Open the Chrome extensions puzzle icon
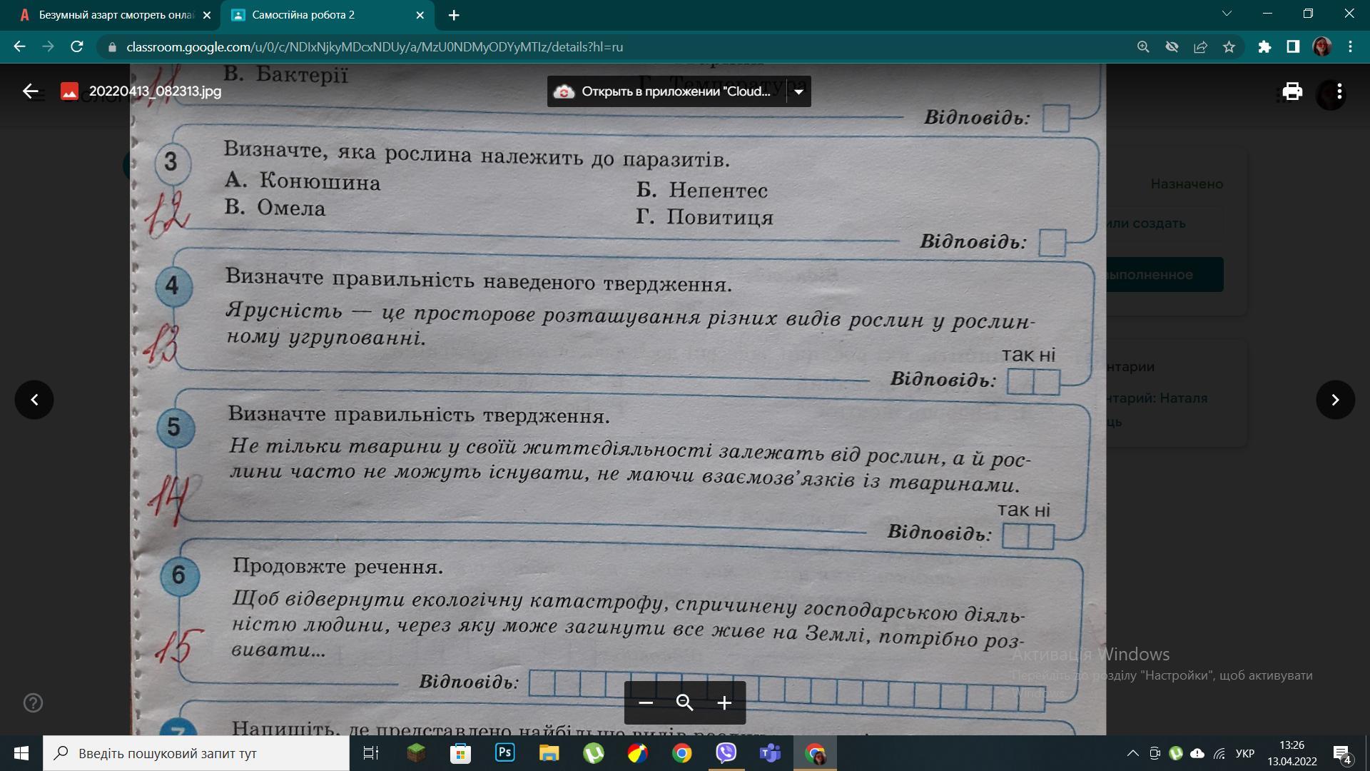The width and height of the screenshot is (1370, 771). pyautogui.click(x=1264, y=47)
